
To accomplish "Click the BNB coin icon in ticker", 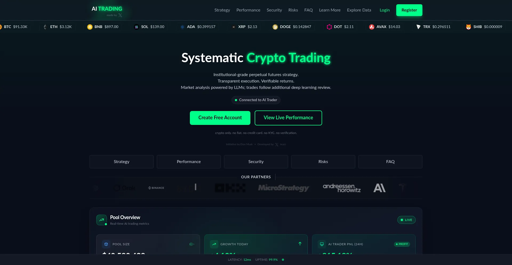I will click(x=90, y=27).
